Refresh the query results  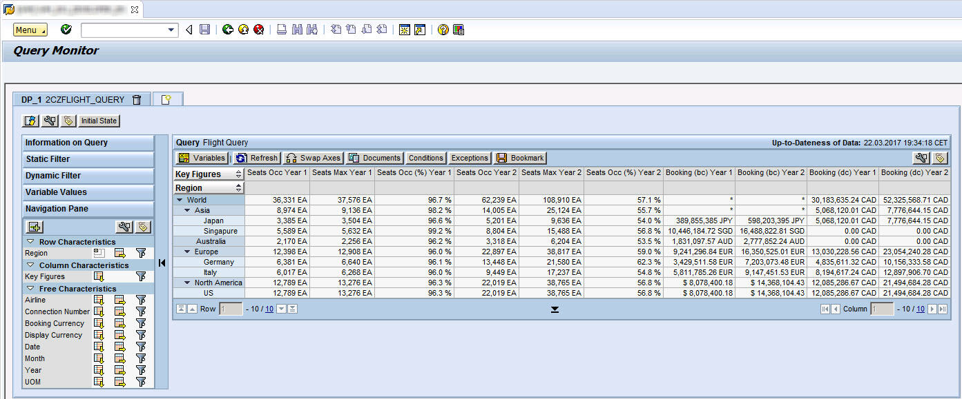point(257,158)
